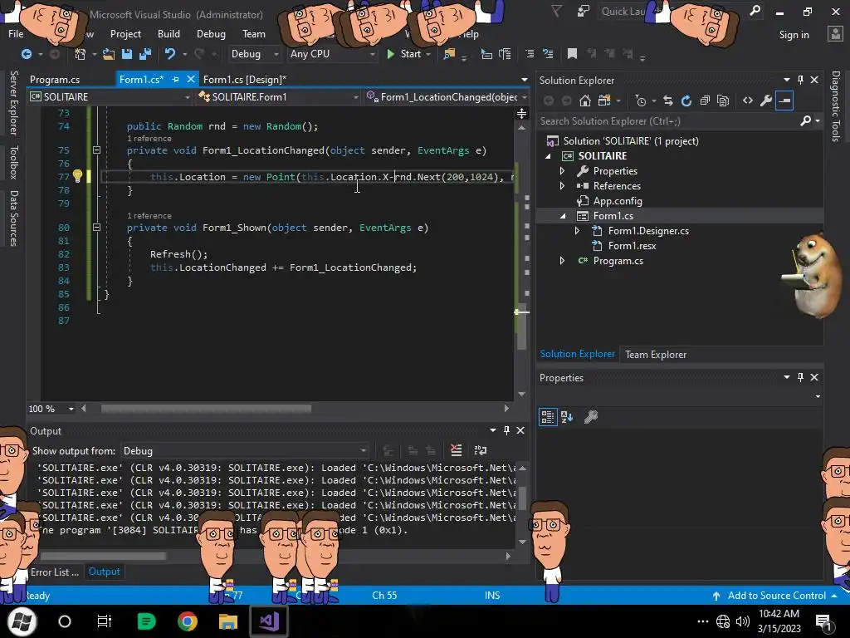This screenshot has width=850, height=638.
Task: Pin the Output panel
Action: [x=507, y=430]
